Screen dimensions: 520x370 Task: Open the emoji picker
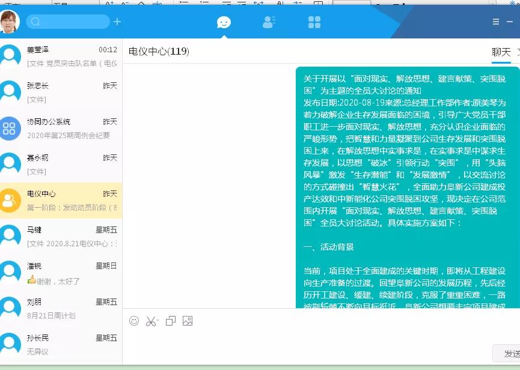click(133, 321)
